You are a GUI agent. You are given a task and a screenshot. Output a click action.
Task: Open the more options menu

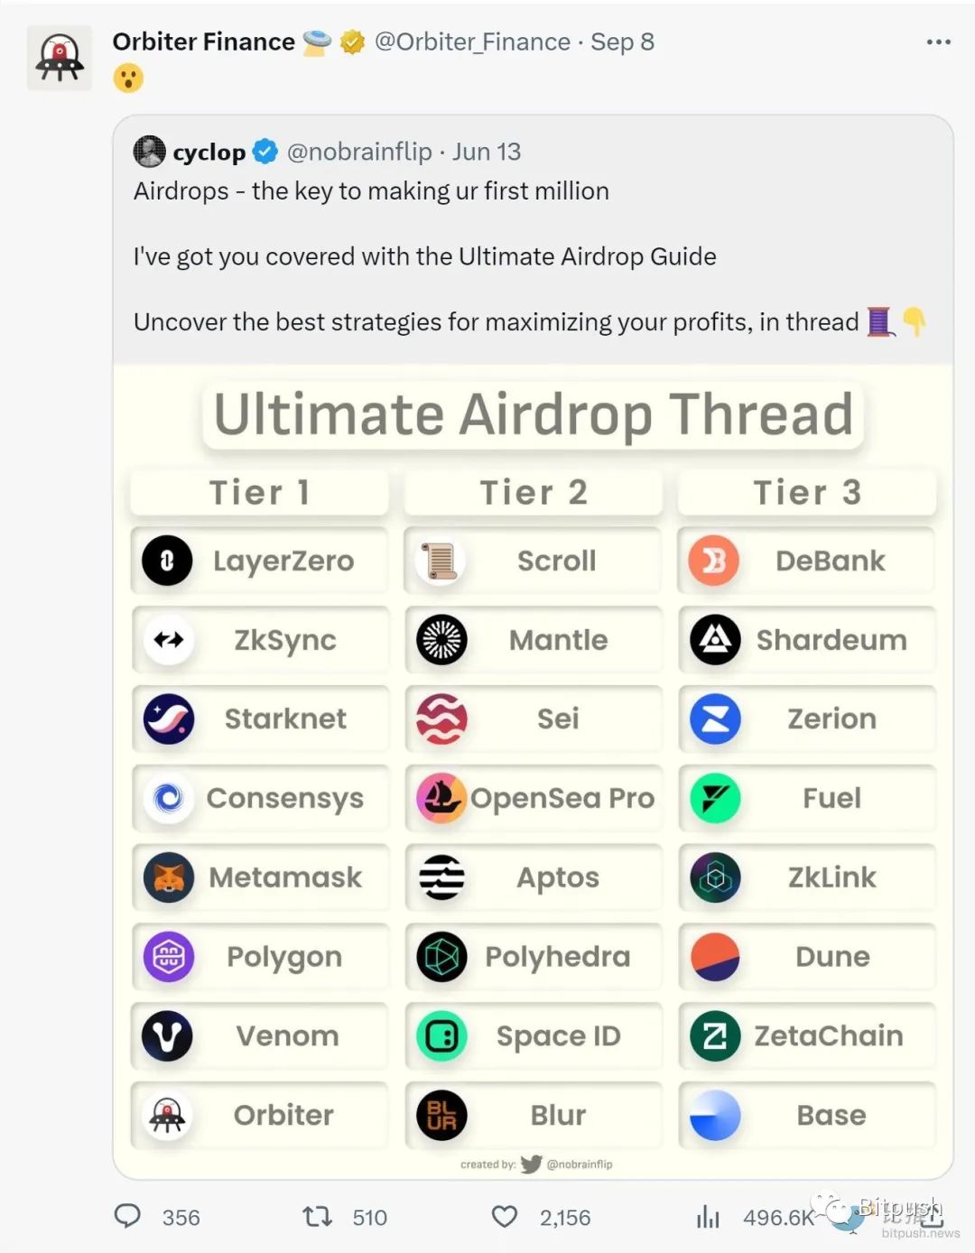click(937, 42)
